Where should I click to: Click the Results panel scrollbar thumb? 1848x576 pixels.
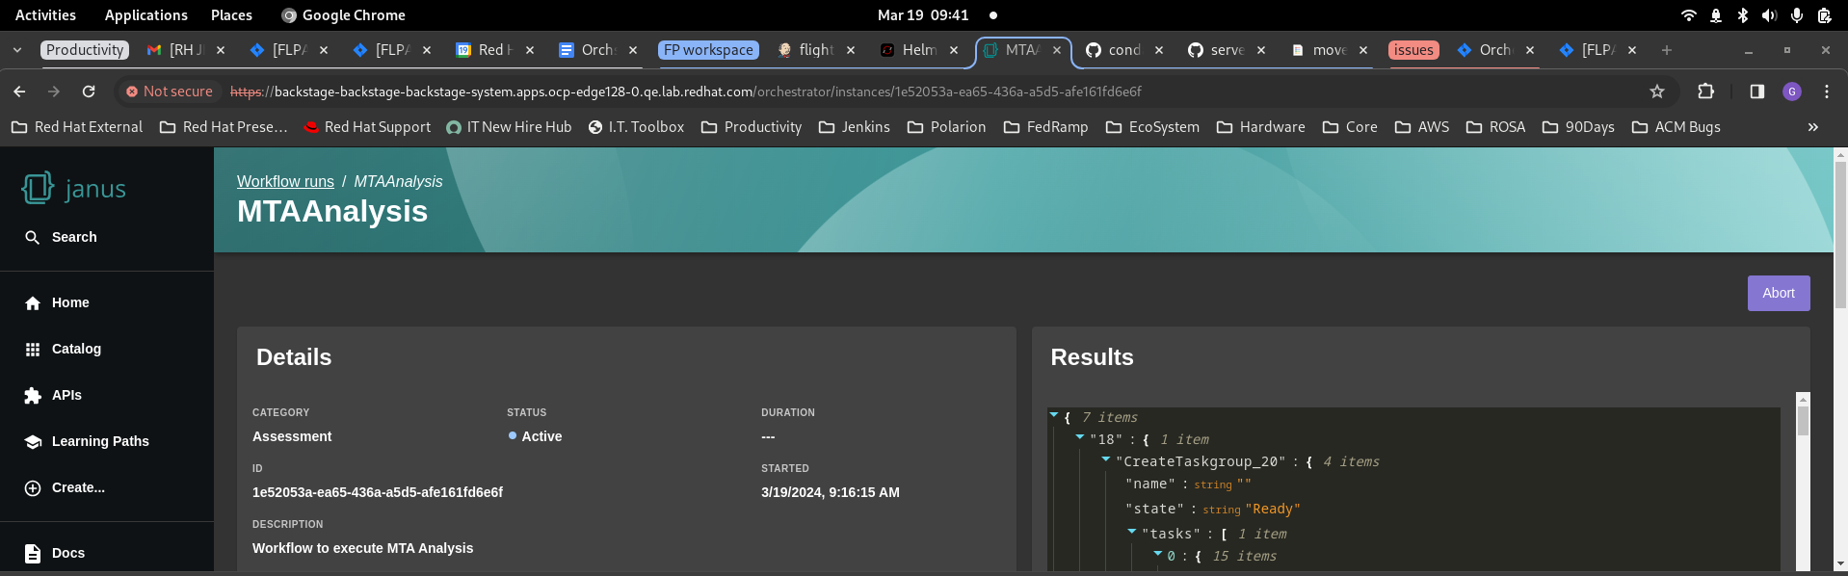pyautogui.click(x=1803, y=421)
